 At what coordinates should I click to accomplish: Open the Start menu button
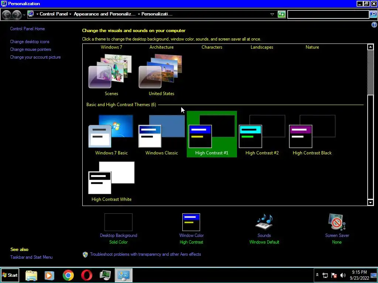[10, 275]
